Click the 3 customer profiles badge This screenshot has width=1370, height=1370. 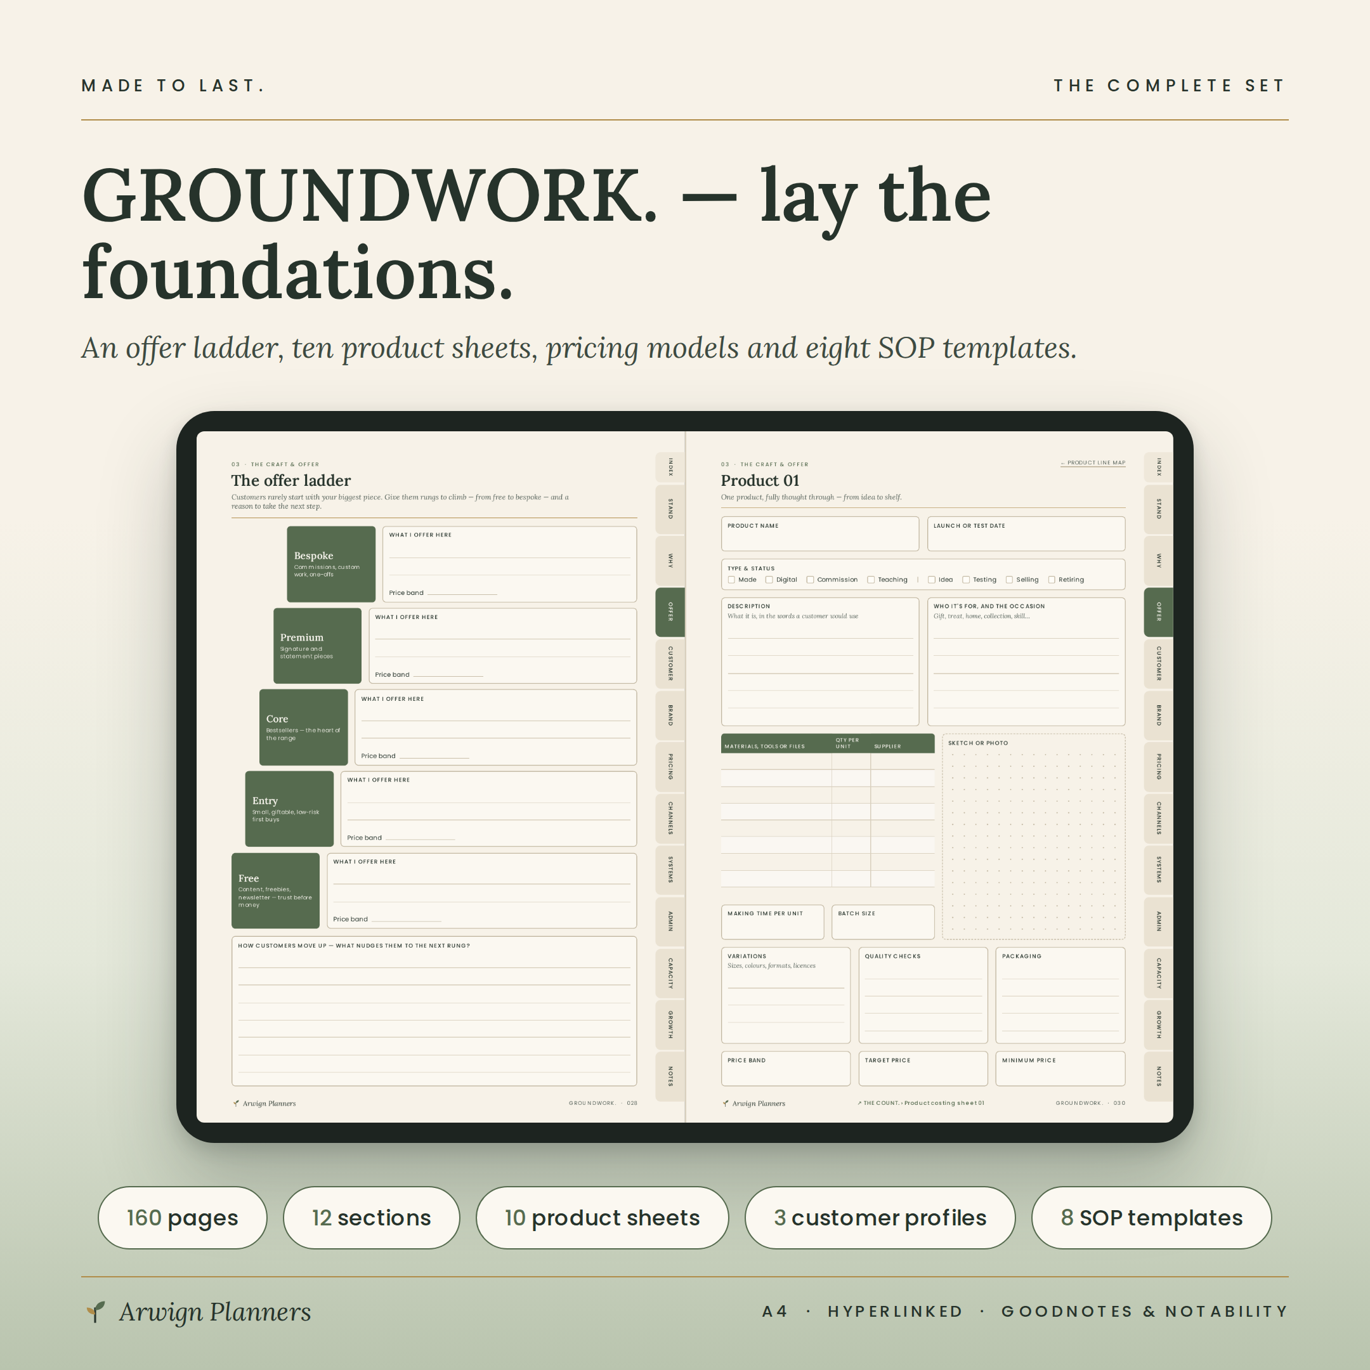880,1218
